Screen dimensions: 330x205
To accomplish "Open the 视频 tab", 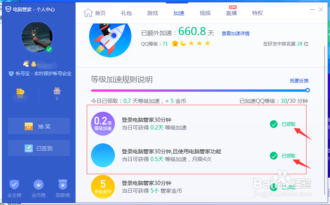I will click(205, 13).
